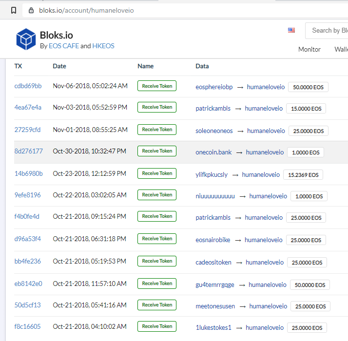
Task: Click date Nov-06-2018, 05:02:24 AM
Action: (x=90, y=86)
